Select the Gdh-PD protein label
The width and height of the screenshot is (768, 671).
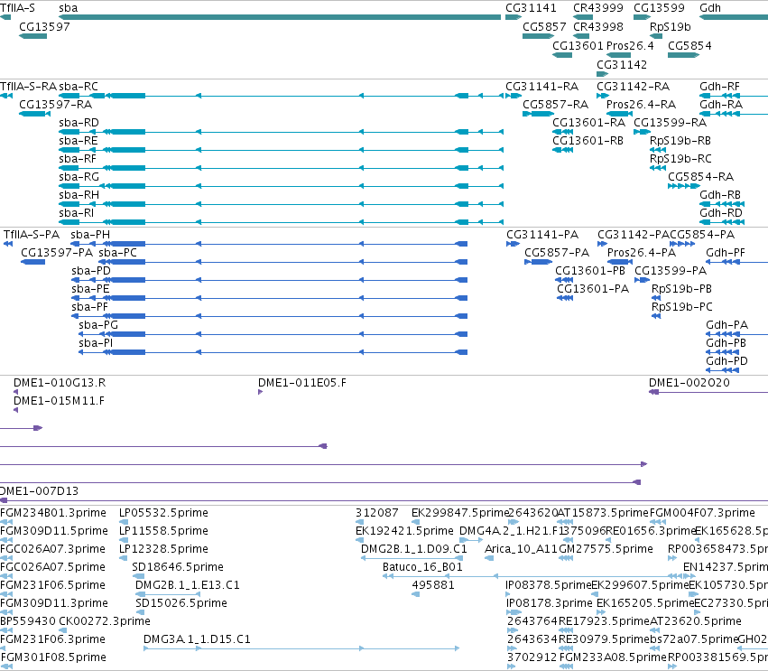726,361
